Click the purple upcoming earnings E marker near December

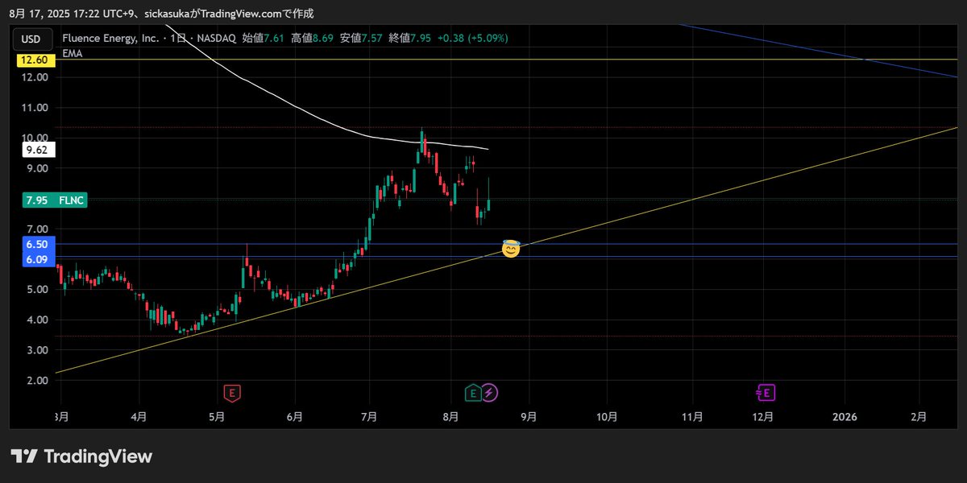766,393
